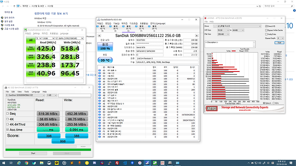Toggle the Direct I/O checkbox in ATTO

tap(266, 26)
